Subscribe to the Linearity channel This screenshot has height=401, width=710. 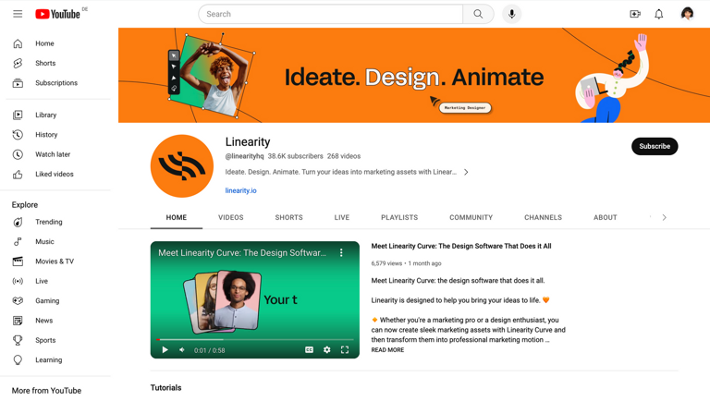pyautogui.click(x=655, y=146)
